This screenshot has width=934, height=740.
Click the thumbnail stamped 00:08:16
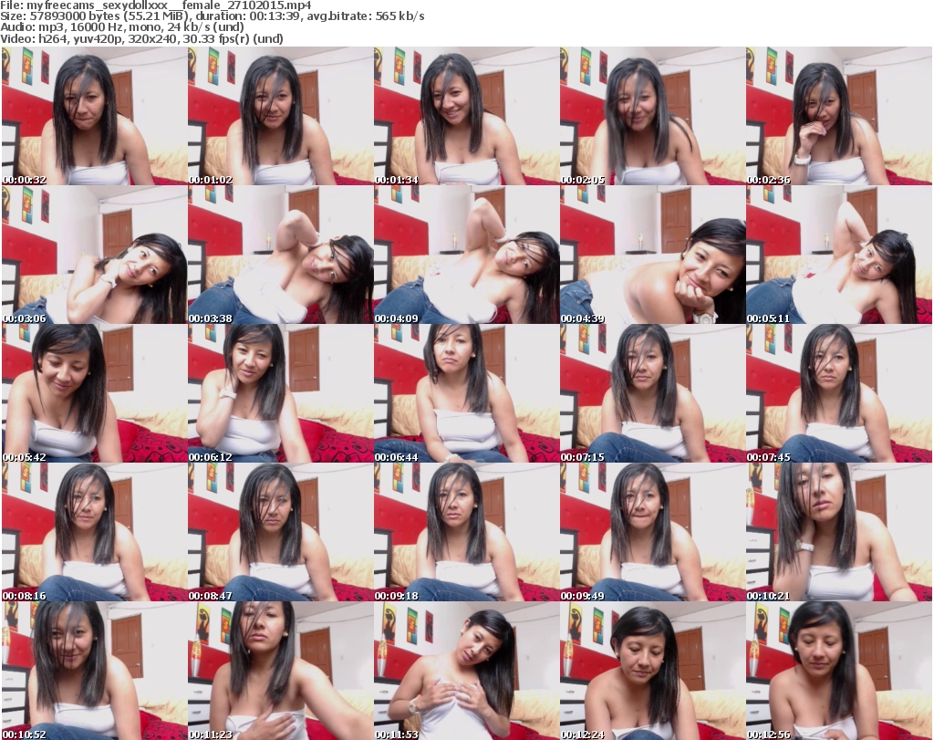94,532
